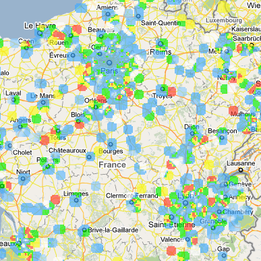The image size is (261, 261).
Task: Click the Luxembourg country label
Action: tap(224, 20)
